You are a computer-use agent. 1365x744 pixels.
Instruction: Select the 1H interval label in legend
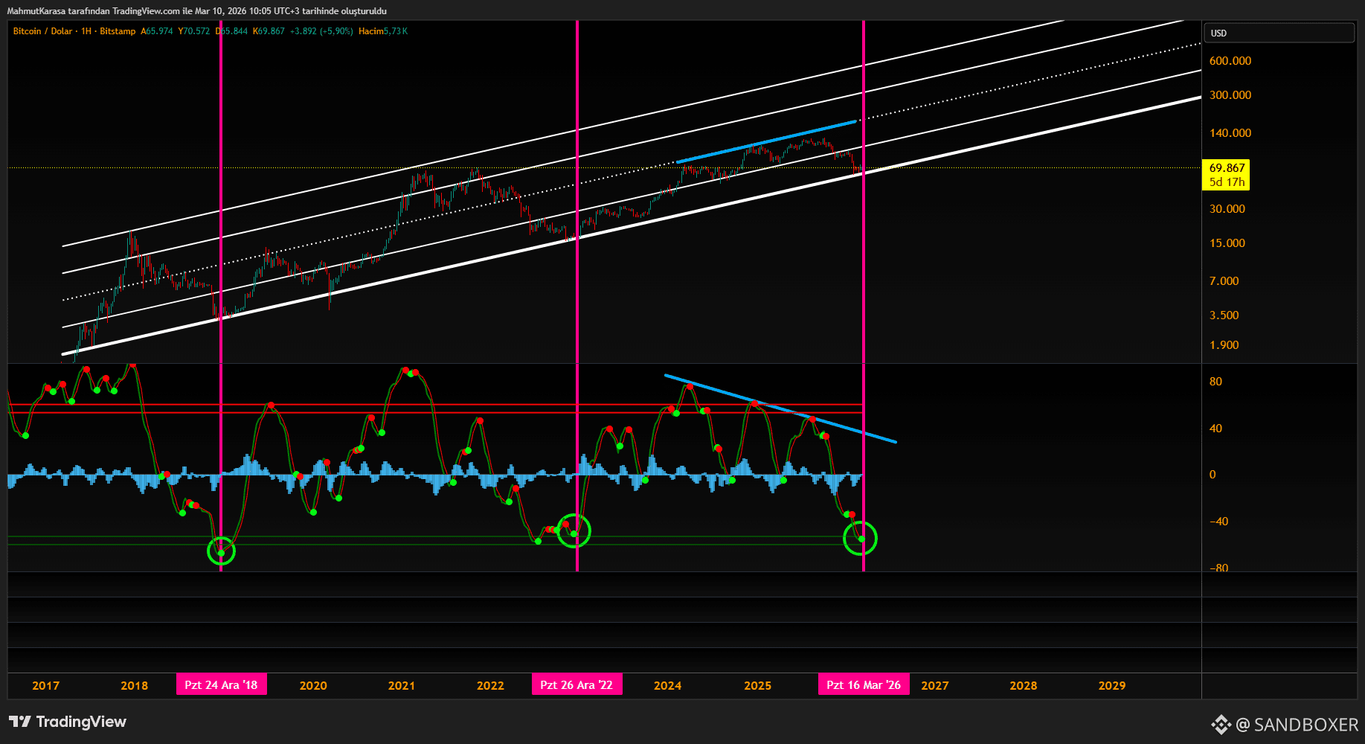click(86, 31)
